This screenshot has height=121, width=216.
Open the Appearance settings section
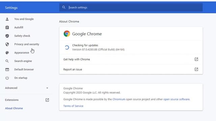[x=22, y=53]
